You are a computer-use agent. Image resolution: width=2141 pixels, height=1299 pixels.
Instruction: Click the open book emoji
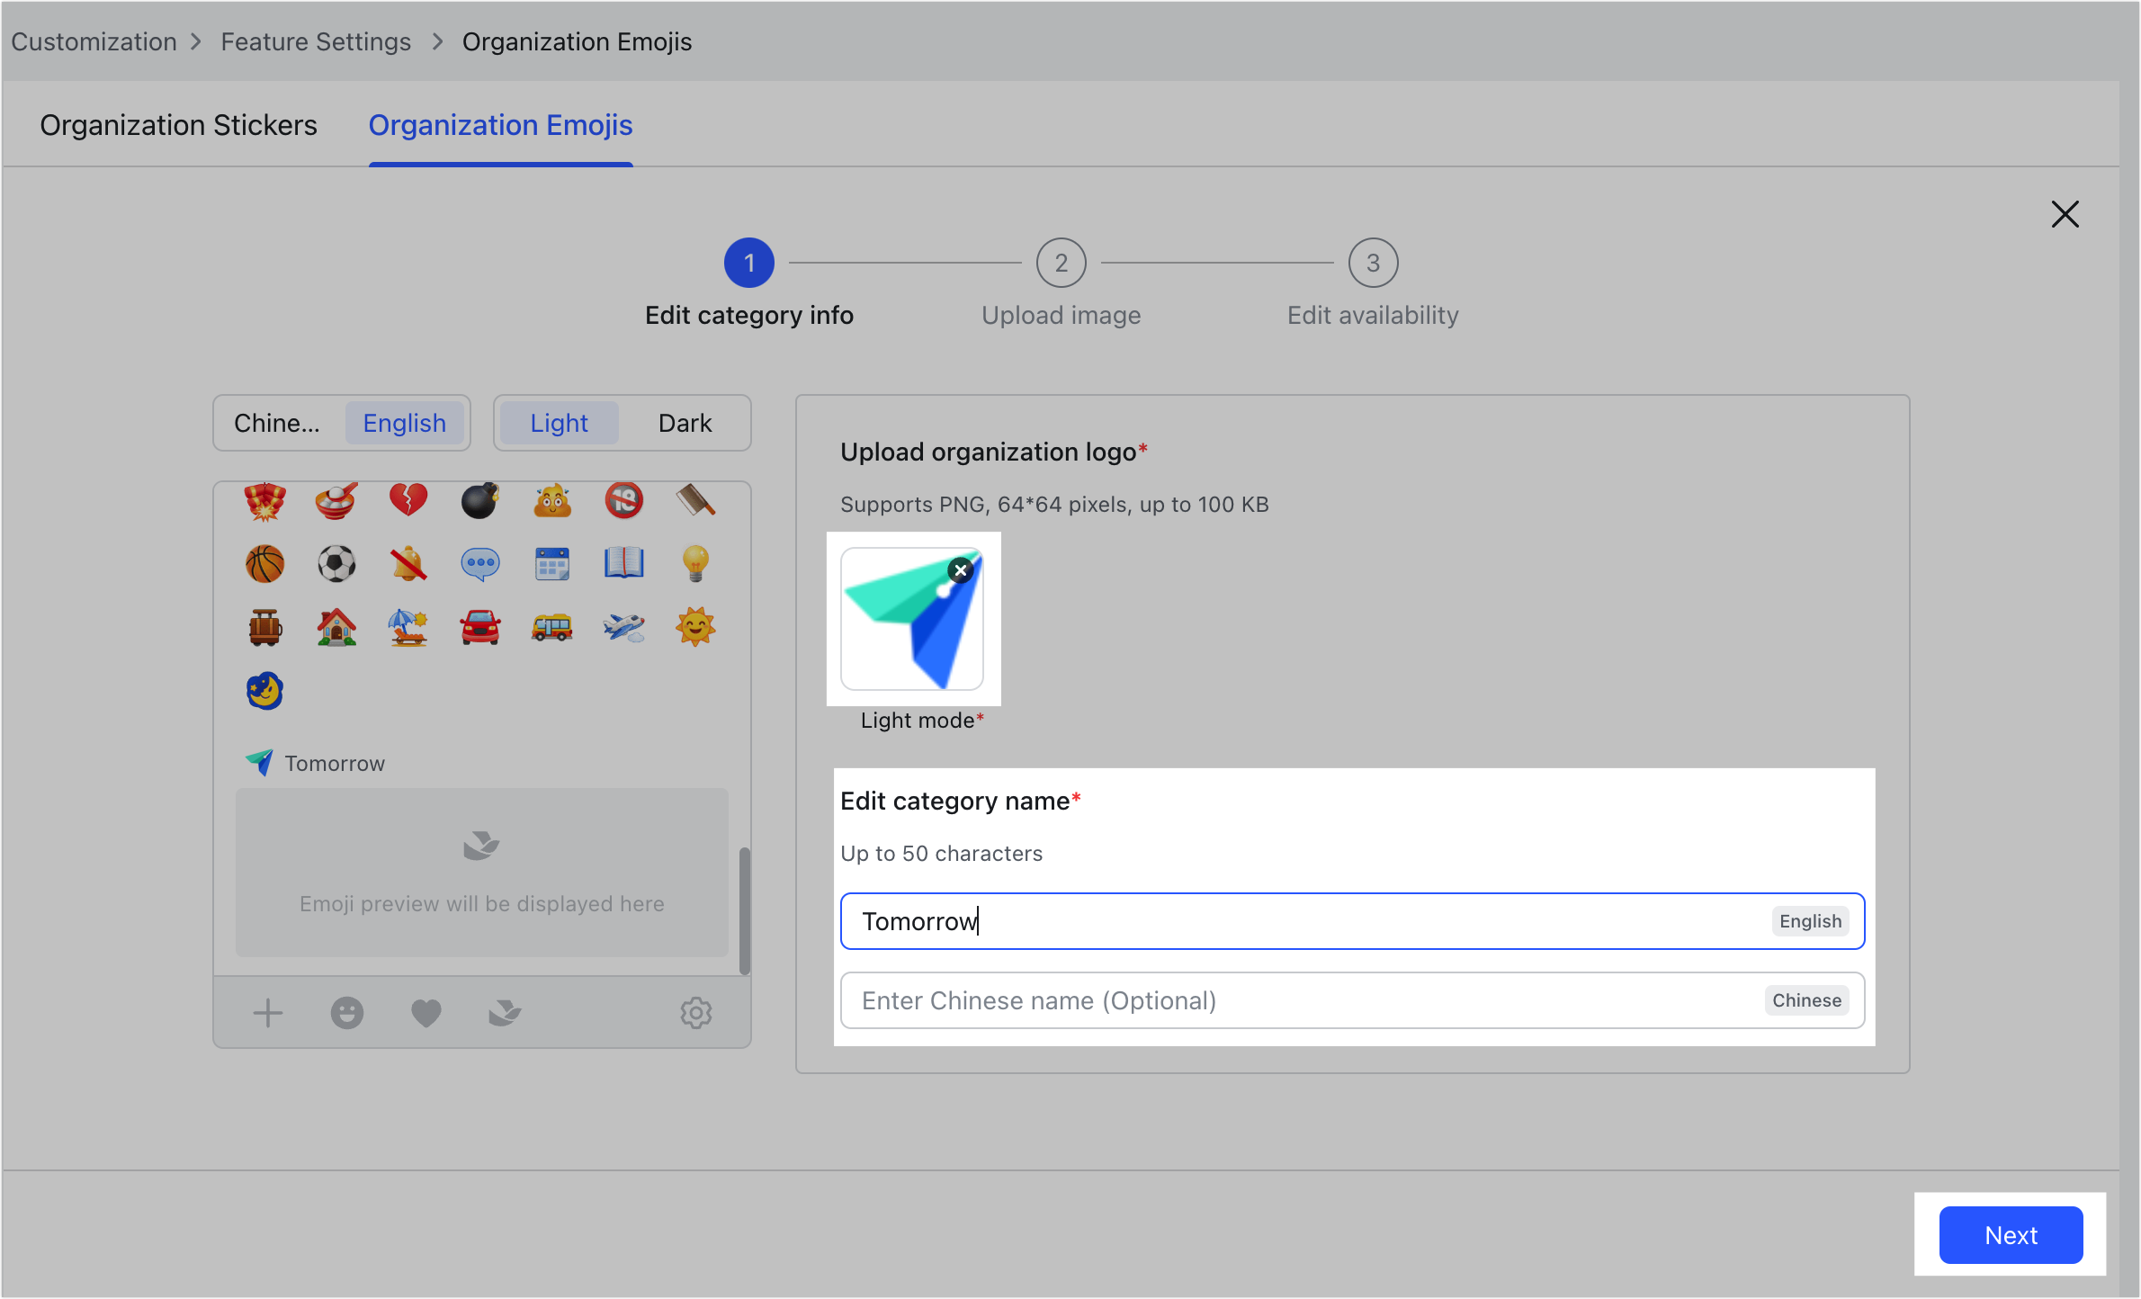coord(624,563)
